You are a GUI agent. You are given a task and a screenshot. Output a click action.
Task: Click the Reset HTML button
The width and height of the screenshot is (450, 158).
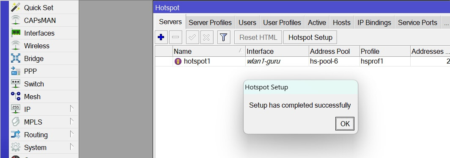[x=258, y=37]
